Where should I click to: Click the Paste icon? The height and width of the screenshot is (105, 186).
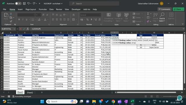(6, 15)
